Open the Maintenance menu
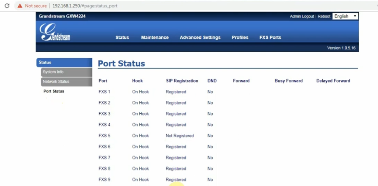 pos(155,37)
